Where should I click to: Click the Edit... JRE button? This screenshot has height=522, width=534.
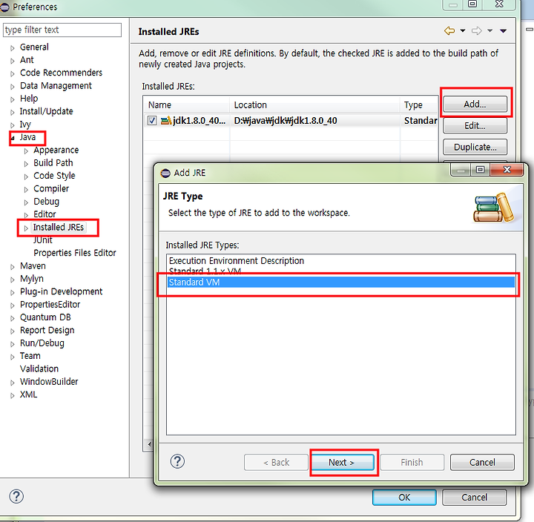(x=475, y=125)
